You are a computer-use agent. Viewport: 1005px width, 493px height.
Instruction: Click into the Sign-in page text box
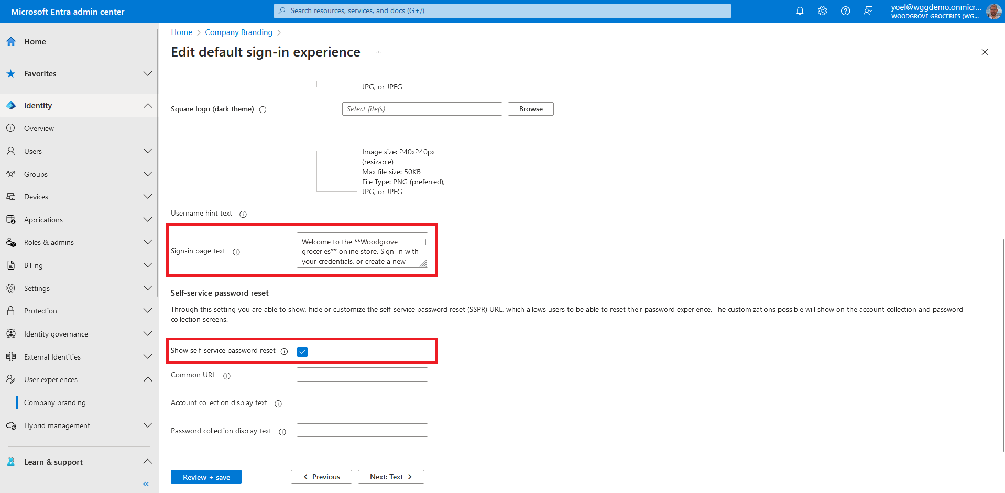point(361,251)
